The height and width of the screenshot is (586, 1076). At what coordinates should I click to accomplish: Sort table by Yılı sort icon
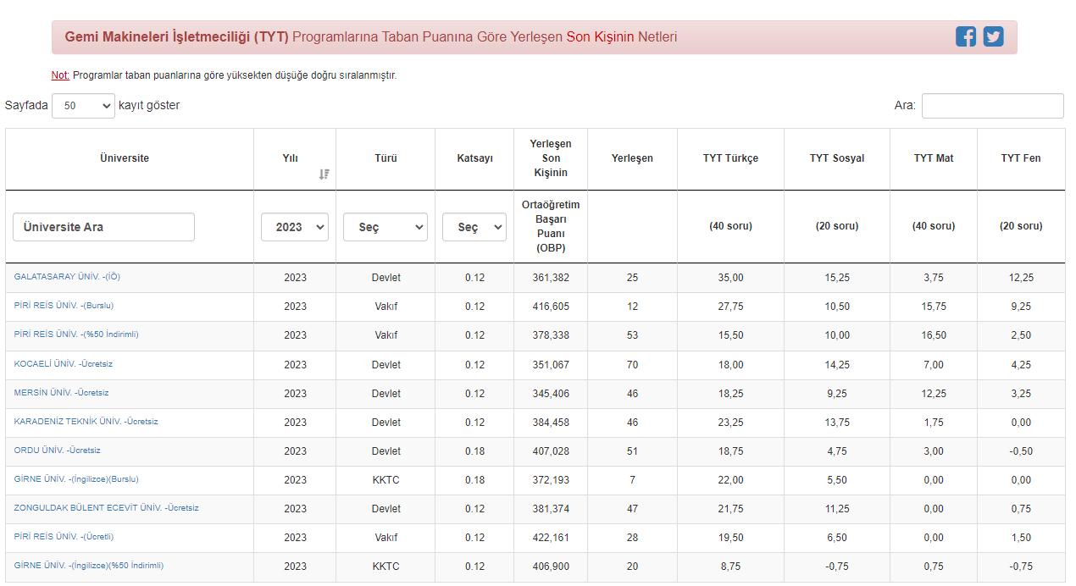tap(324, 174)
